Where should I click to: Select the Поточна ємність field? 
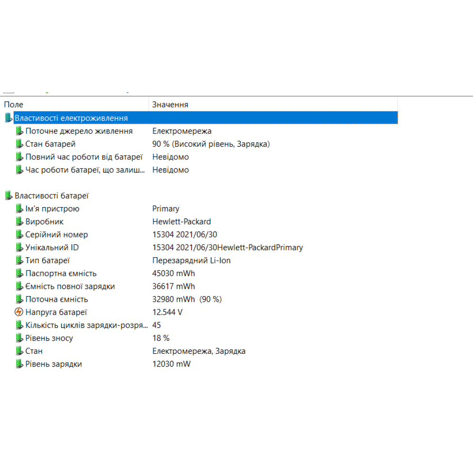57,299
